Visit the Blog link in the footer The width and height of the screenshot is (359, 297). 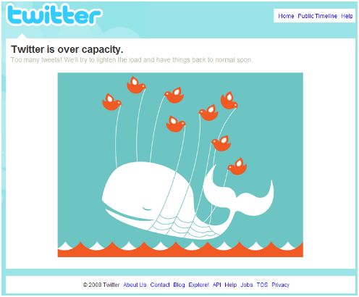[179, 285]
